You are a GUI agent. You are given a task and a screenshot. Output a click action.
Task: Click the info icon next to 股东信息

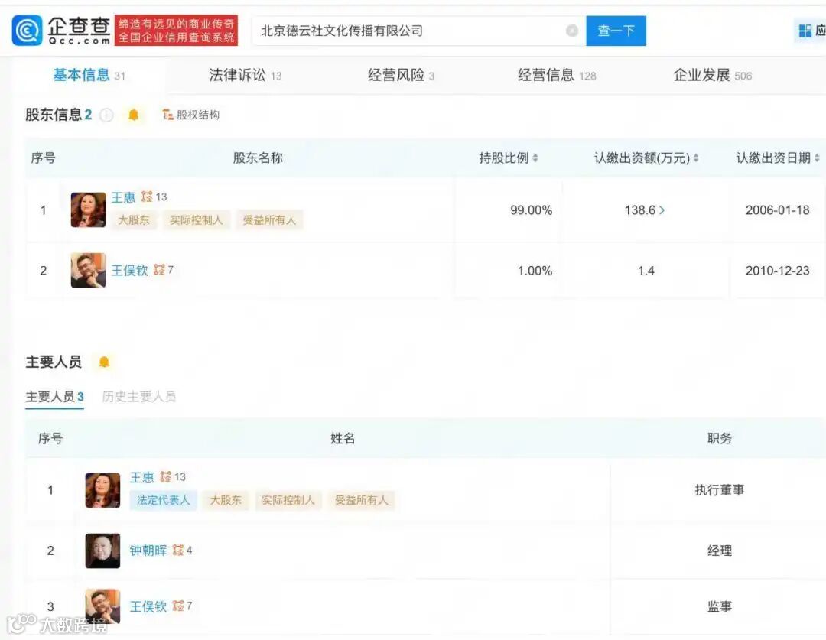[106, 115]
